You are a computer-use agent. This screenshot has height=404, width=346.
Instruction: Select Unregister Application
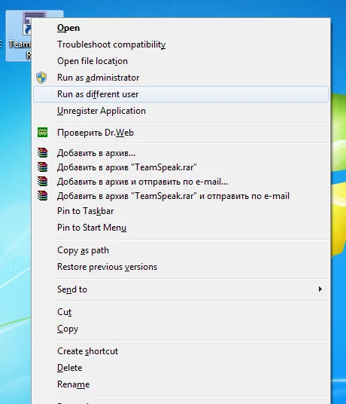tap(181, 111)
